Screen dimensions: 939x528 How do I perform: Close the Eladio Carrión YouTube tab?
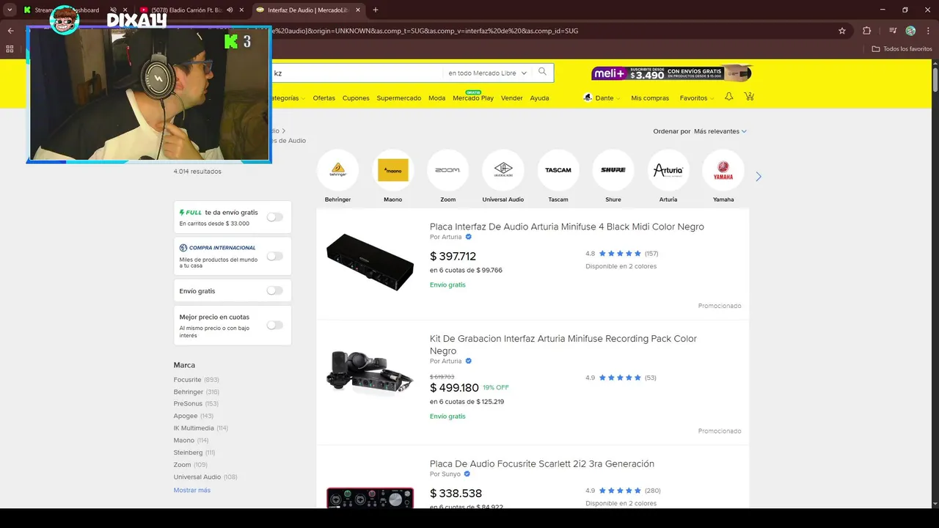tap(241, 10)
